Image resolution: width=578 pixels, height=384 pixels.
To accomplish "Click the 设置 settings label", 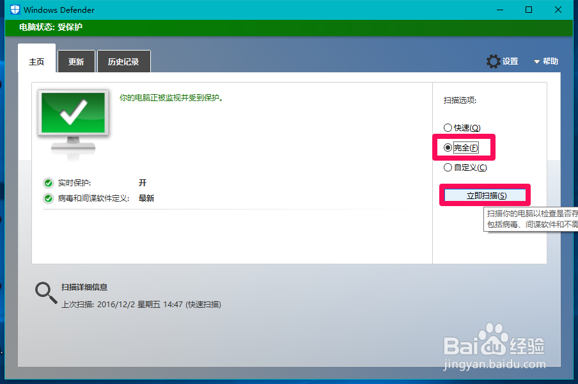I will pos(510,61).
